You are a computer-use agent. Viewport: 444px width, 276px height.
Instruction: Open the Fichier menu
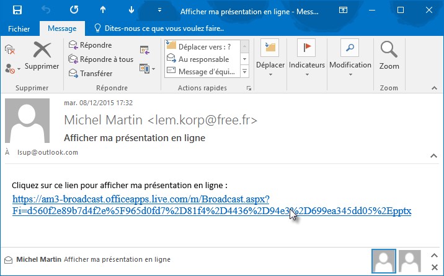[20, 28]
